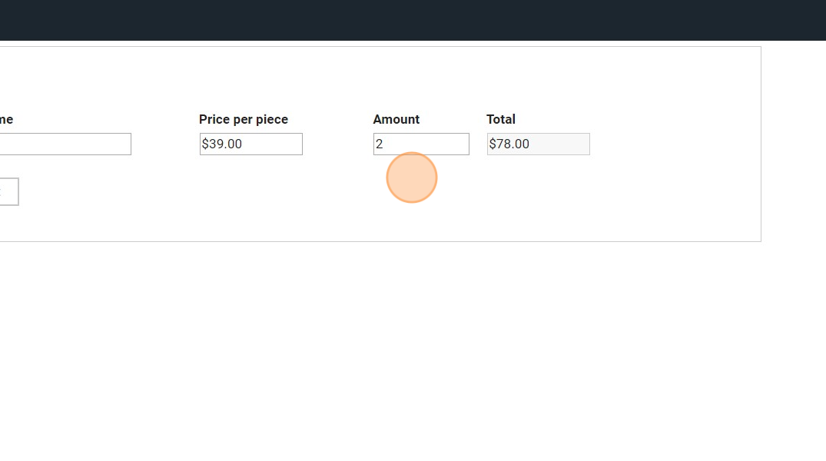Click the 'Total' label text
Image resolution: width=826 pixels, height=461 pixels.
500,119
